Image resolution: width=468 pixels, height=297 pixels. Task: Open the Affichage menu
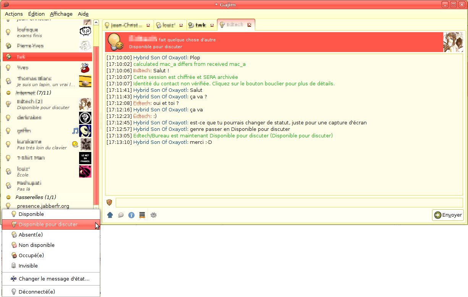tap(61, 14)
